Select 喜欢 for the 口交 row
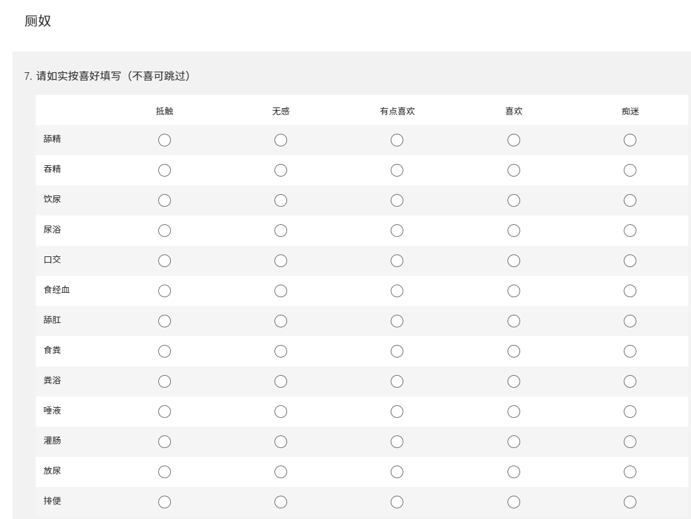Screen dimensions: 691x519 514,261
